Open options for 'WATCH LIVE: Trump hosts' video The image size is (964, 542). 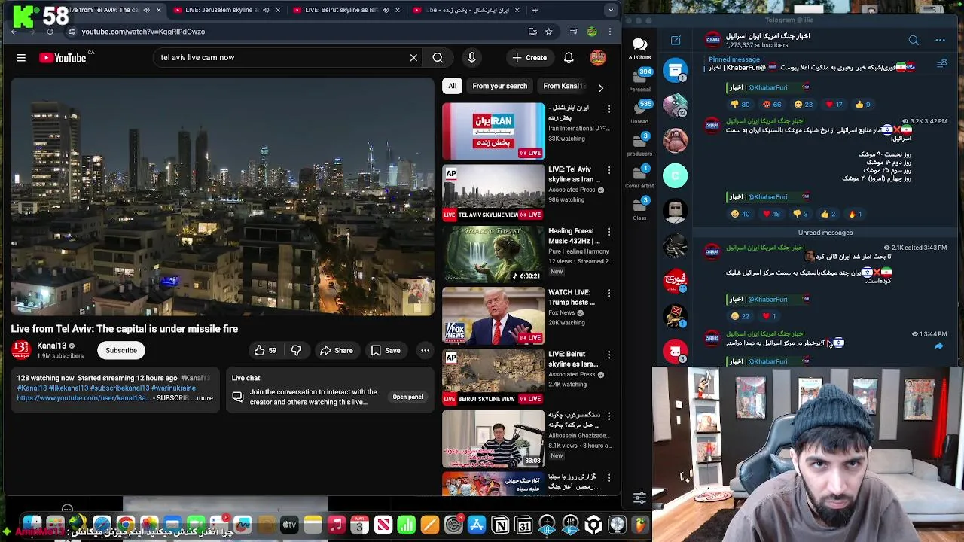pos(609,294)
